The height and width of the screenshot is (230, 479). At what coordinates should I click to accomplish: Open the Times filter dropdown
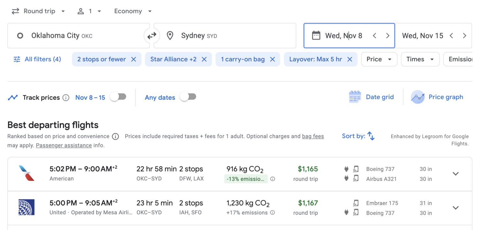420,59
